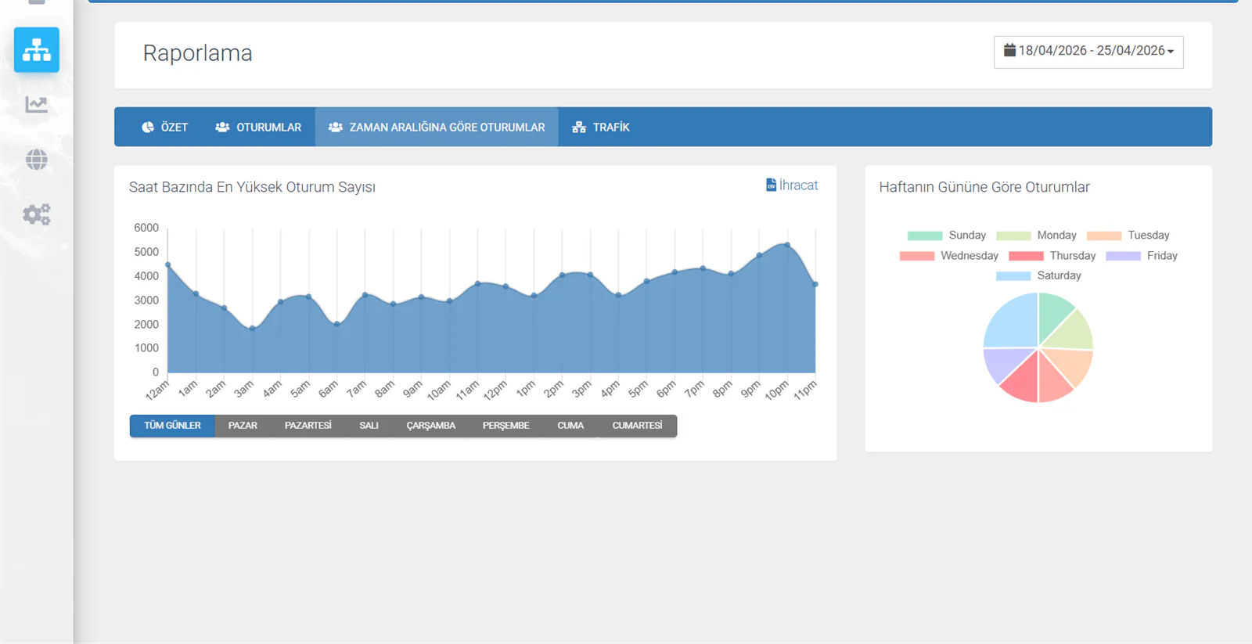Toggle Thursday legend entry
The width and height of the screenshot is (1252, 644).
(x=1052, y=256)
